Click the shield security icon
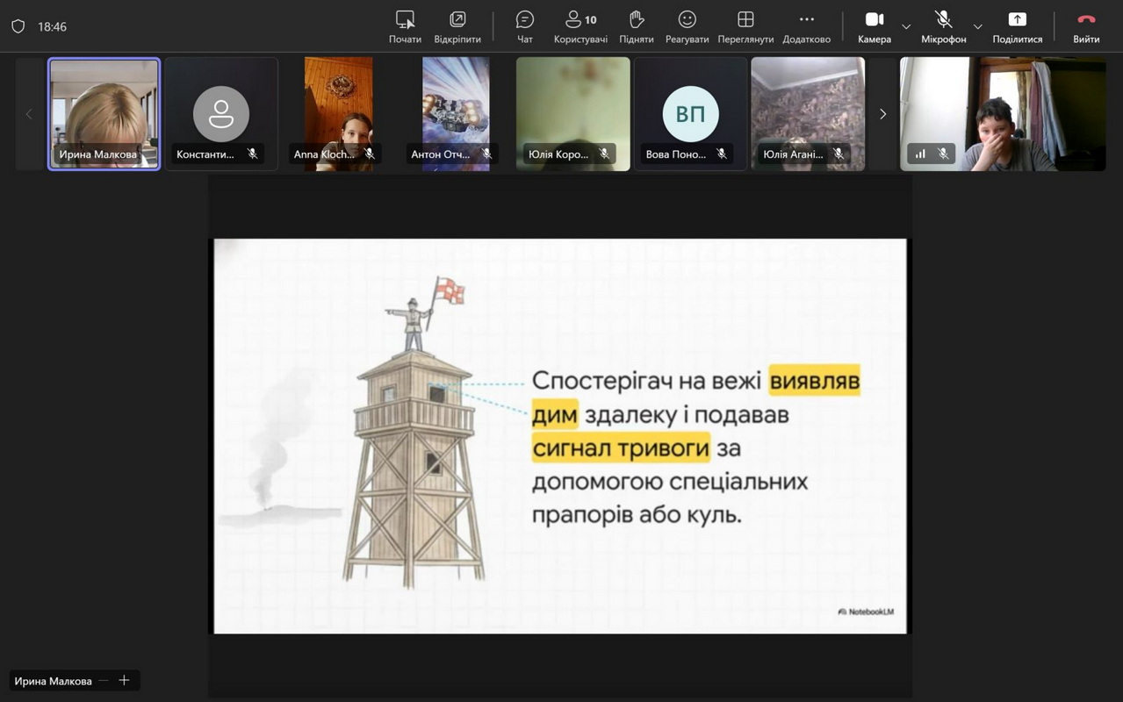Screen dimensions: 1123x702 tap(18, 26)
